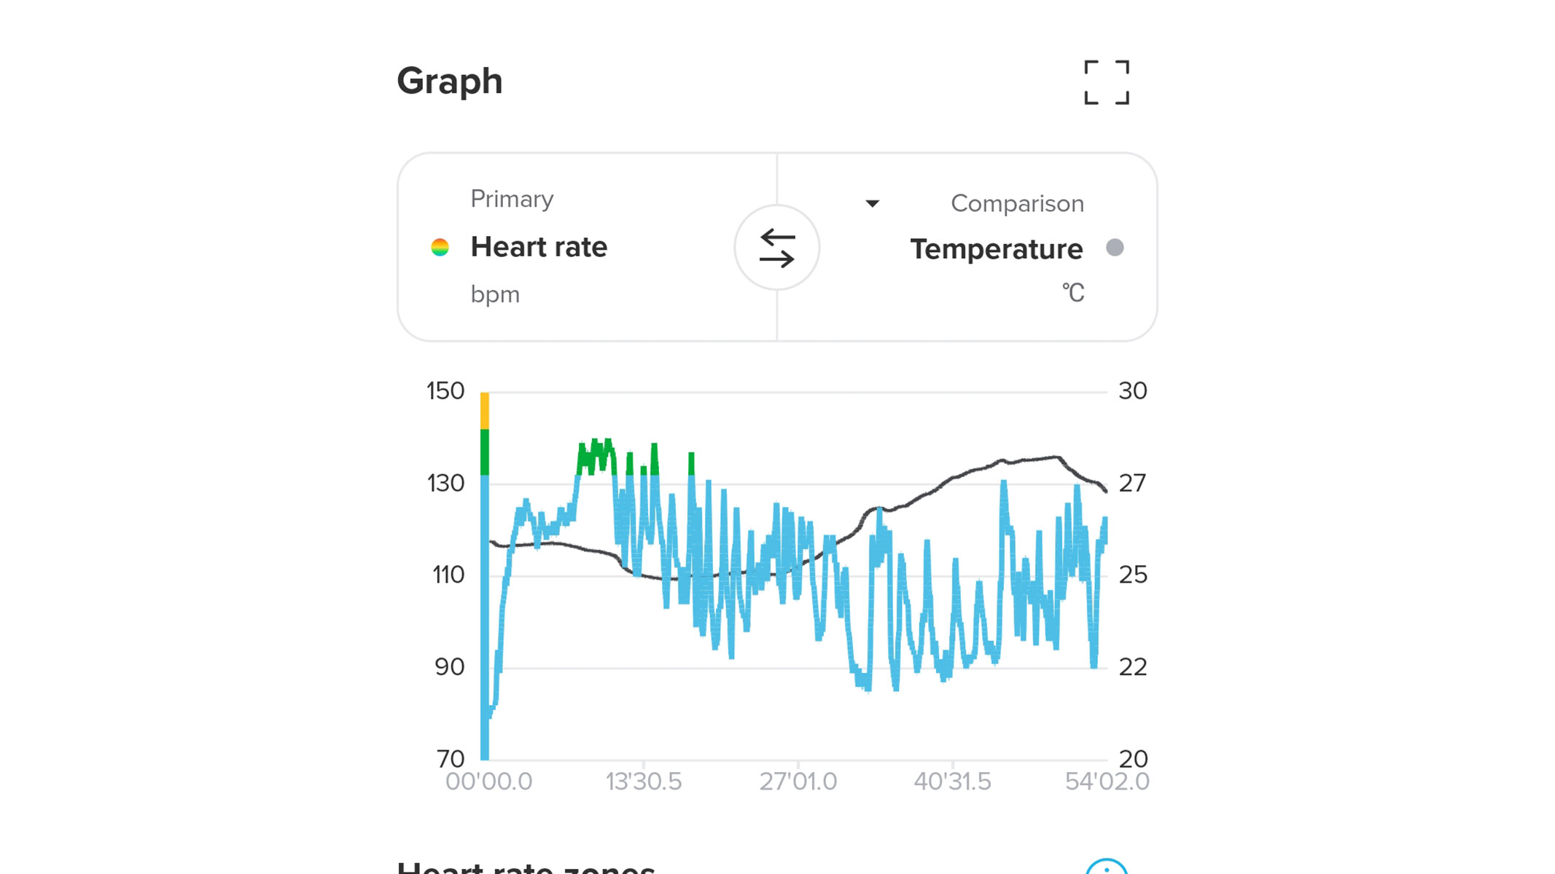Screen dimensions: 1555x874
Task: Open the comparison metric dropdown arrow
Action: [x=873, y=204]
